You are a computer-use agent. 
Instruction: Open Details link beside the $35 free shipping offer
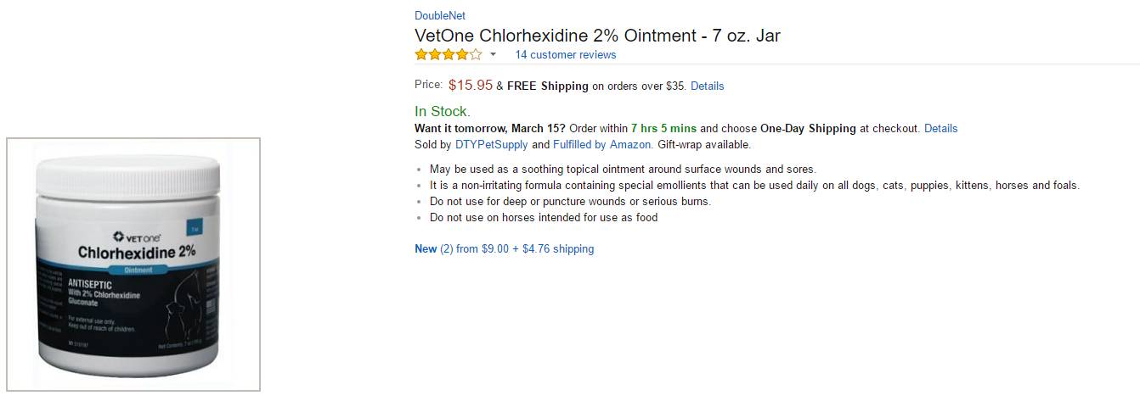point(707,86)
